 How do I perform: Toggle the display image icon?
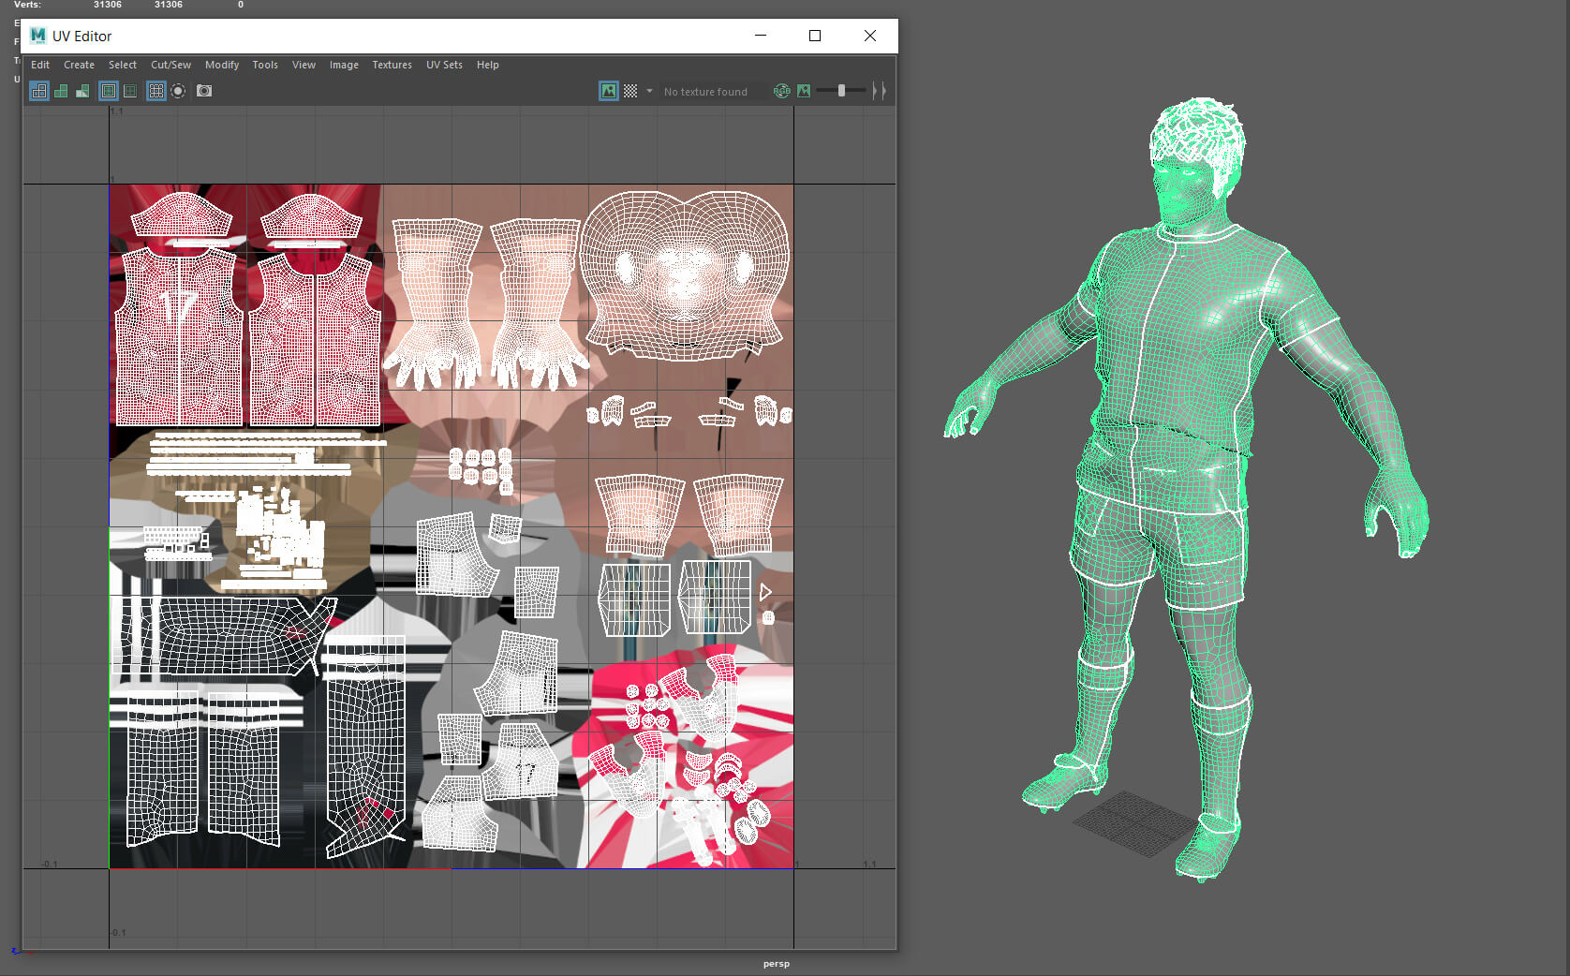pyautogui.click(x=609, y=91)
